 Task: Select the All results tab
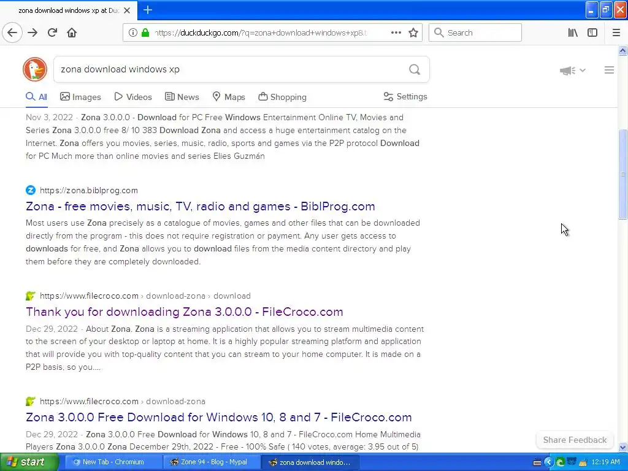(x=36, y=97)
